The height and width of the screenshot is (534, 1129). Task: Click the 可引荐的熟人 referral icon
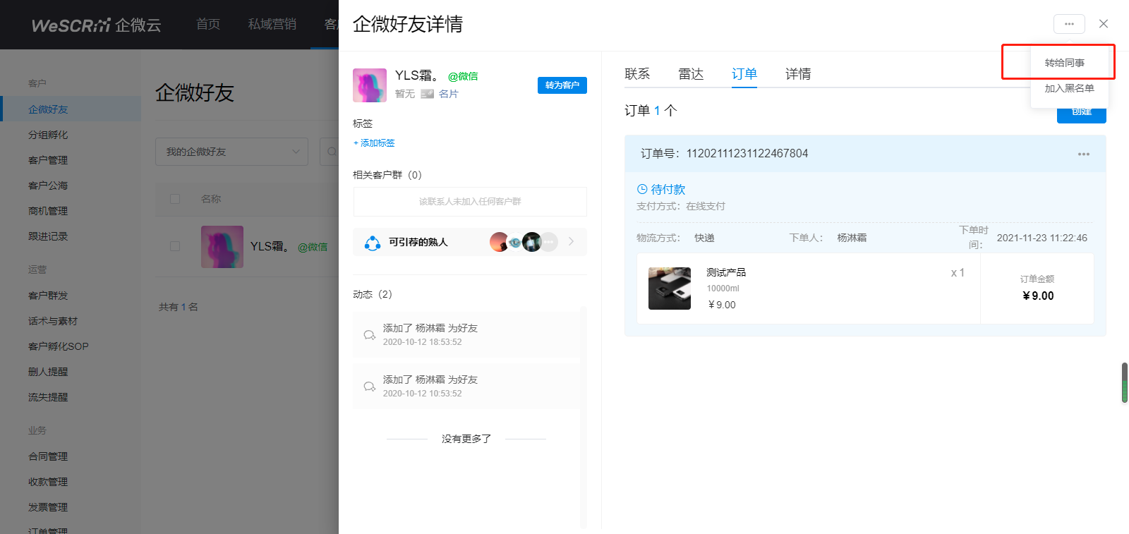coord(373,243)
